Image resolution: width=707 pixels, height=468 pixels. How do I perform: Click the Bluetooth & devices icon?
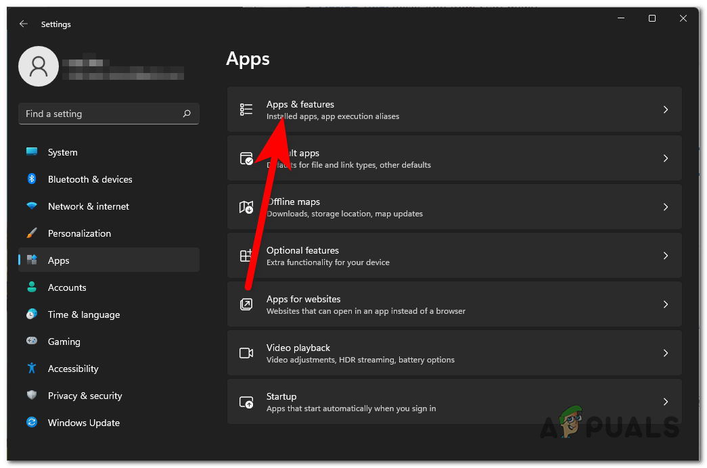pyautogui.click(x=32, y=179)
